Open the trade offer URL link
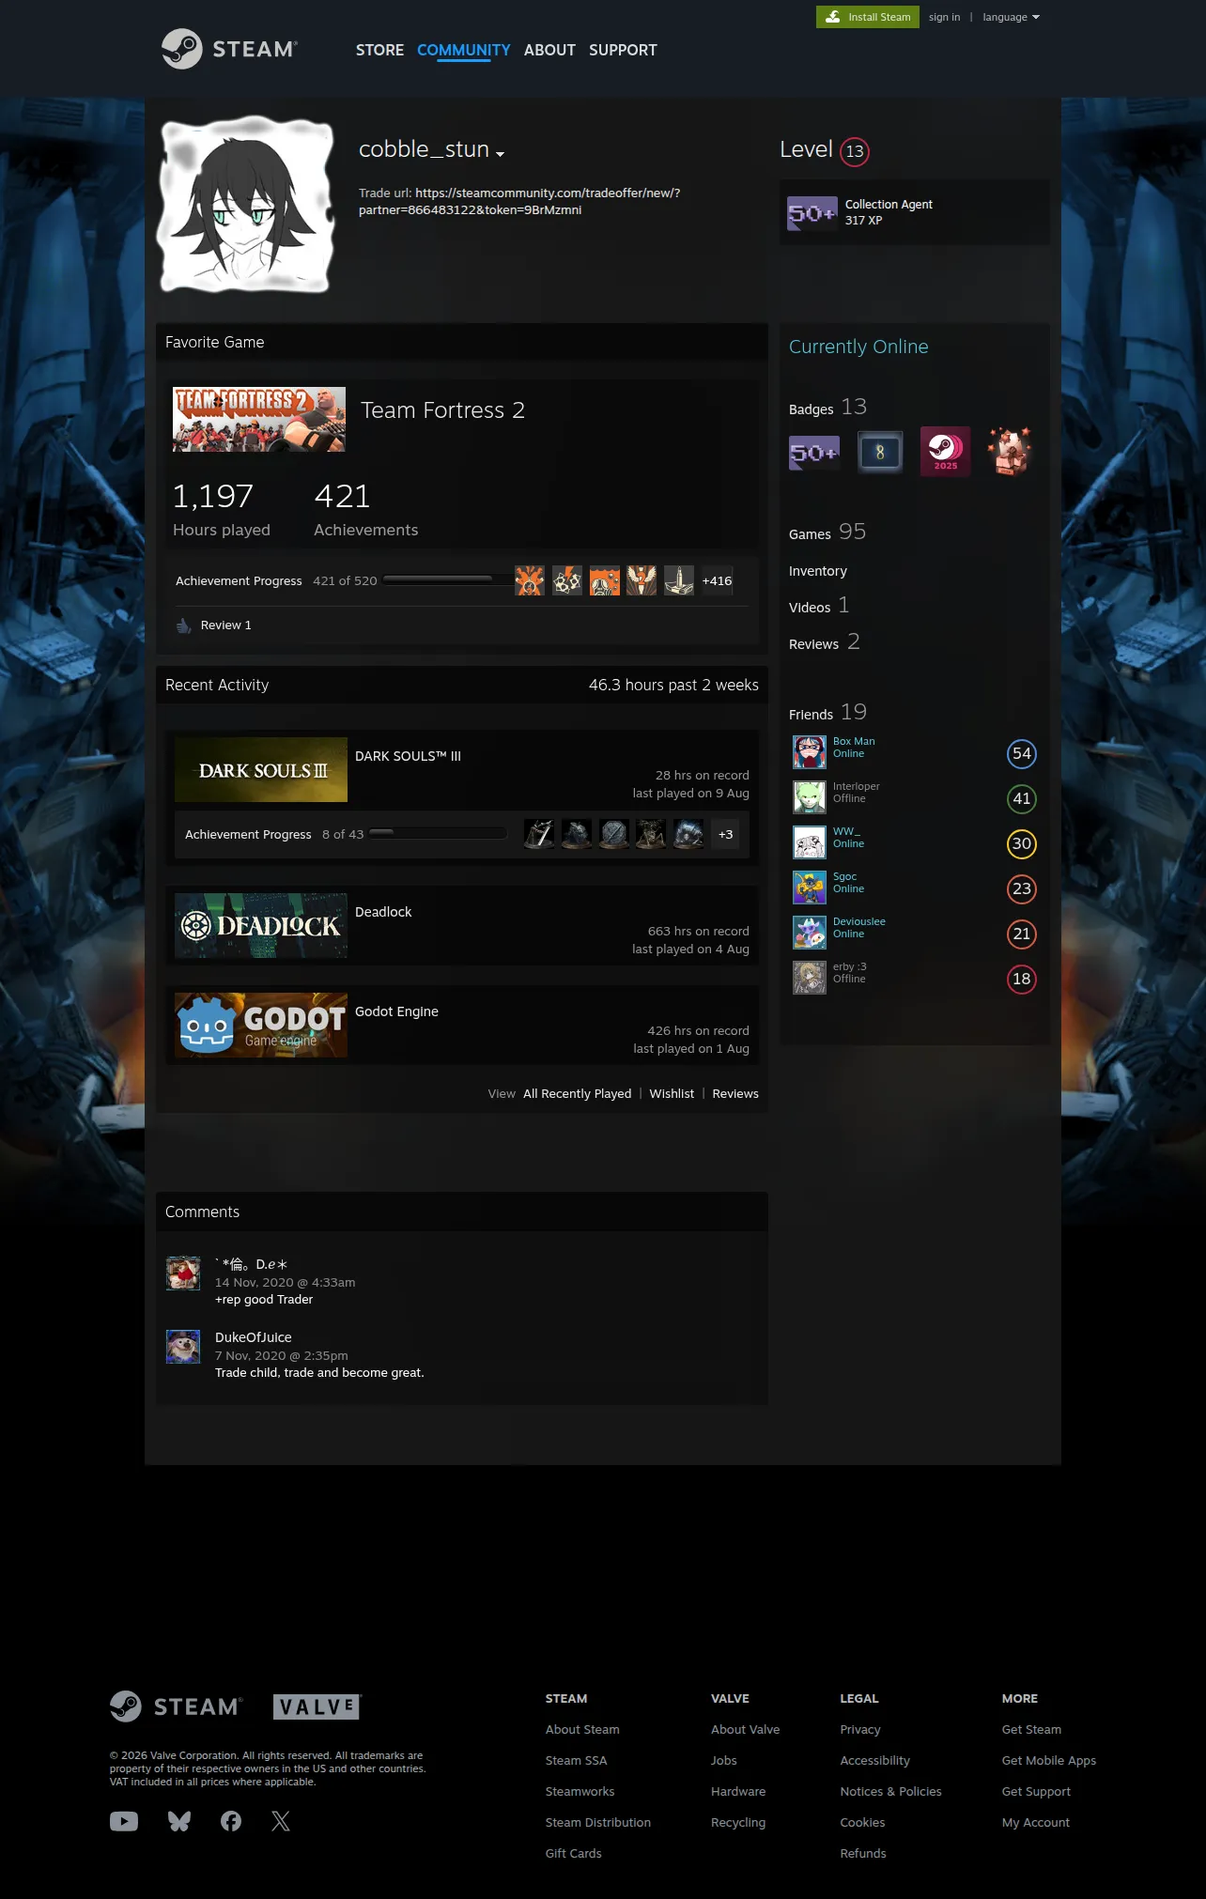 point(519,201)
